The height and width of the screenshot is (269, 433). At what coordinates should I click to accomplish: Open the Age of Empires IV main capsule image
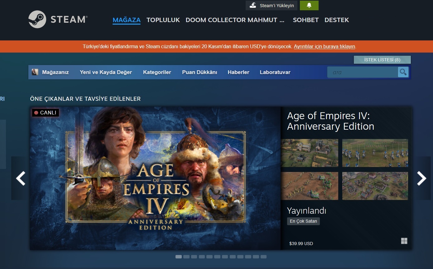pyautogui.click(x=155, y=178)
